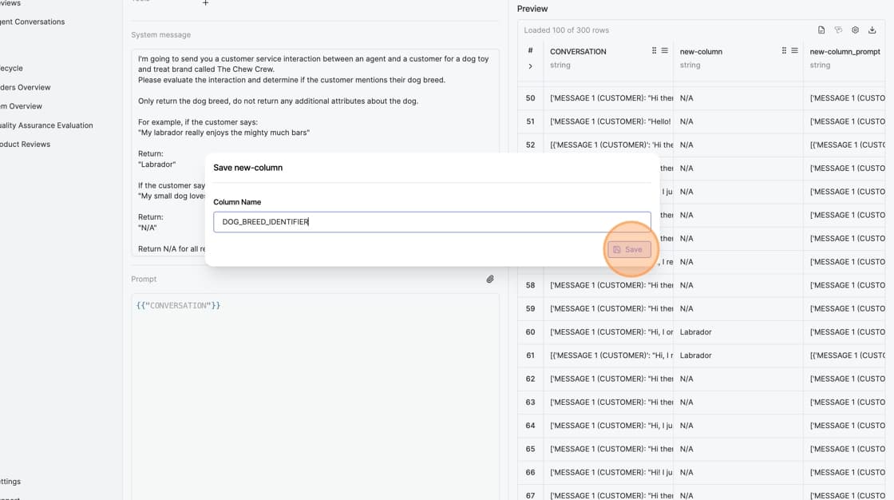Viewport: 894px width, 500px height.
Task: Click the plus icon to add tools
Action: point(205,3)
